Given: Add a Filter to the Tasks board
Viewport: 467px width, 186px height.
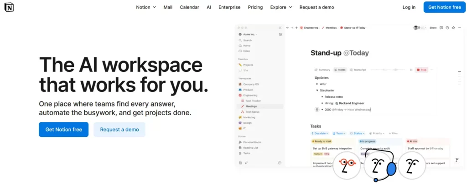Looking at the screenshot, I should coord(393,134).
